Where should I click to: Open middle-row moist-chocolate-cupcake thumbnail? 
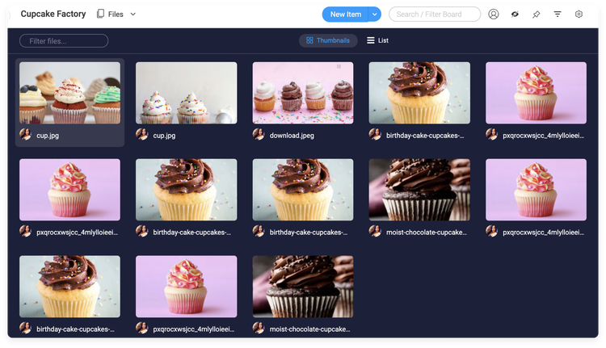click(x=419, y=190)
